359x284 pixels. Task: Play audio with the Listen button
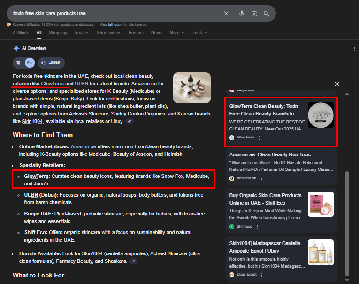pos(51,63)
